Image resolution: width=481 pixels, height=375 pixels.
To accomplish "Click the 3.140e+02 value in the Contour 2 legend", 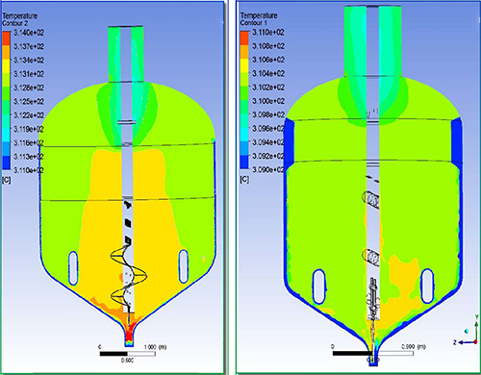I will 29,33.
